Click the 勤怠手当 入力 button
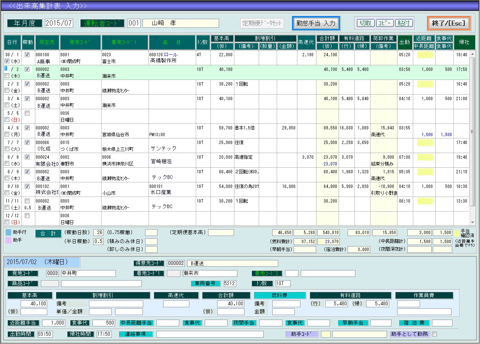The image size is (480, 344). tap(316, 23)
